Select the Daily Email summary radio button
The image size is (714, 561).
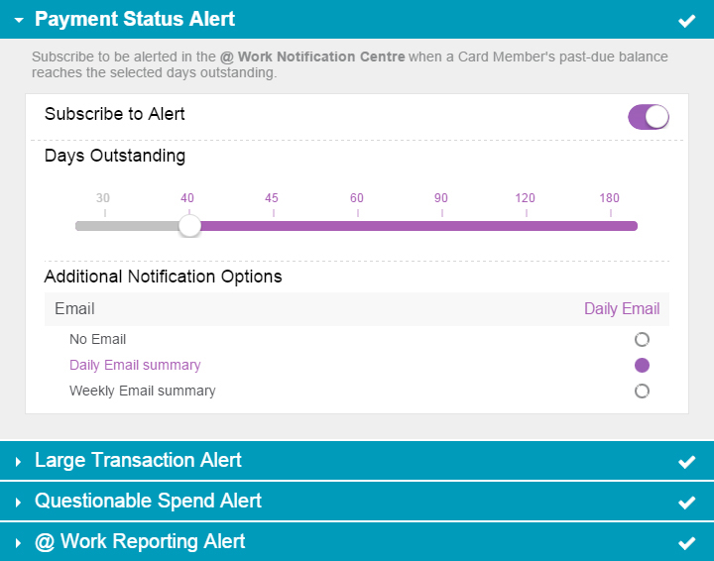click(x=642, y=365)
